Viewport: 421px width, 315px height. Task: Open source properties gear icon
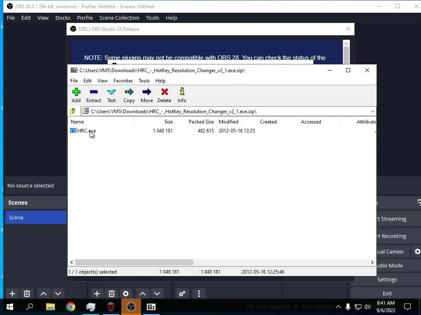[x=126, y=294]
